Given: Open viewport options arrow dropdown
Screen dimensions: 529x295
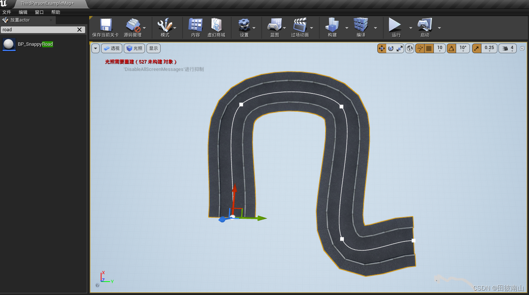Looking at the screenshot, I should click(96, 48).
